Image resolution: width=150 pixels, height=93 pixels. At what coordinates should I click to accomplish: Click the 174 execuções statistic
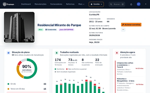pyautogui.click(x=60, y=62)
